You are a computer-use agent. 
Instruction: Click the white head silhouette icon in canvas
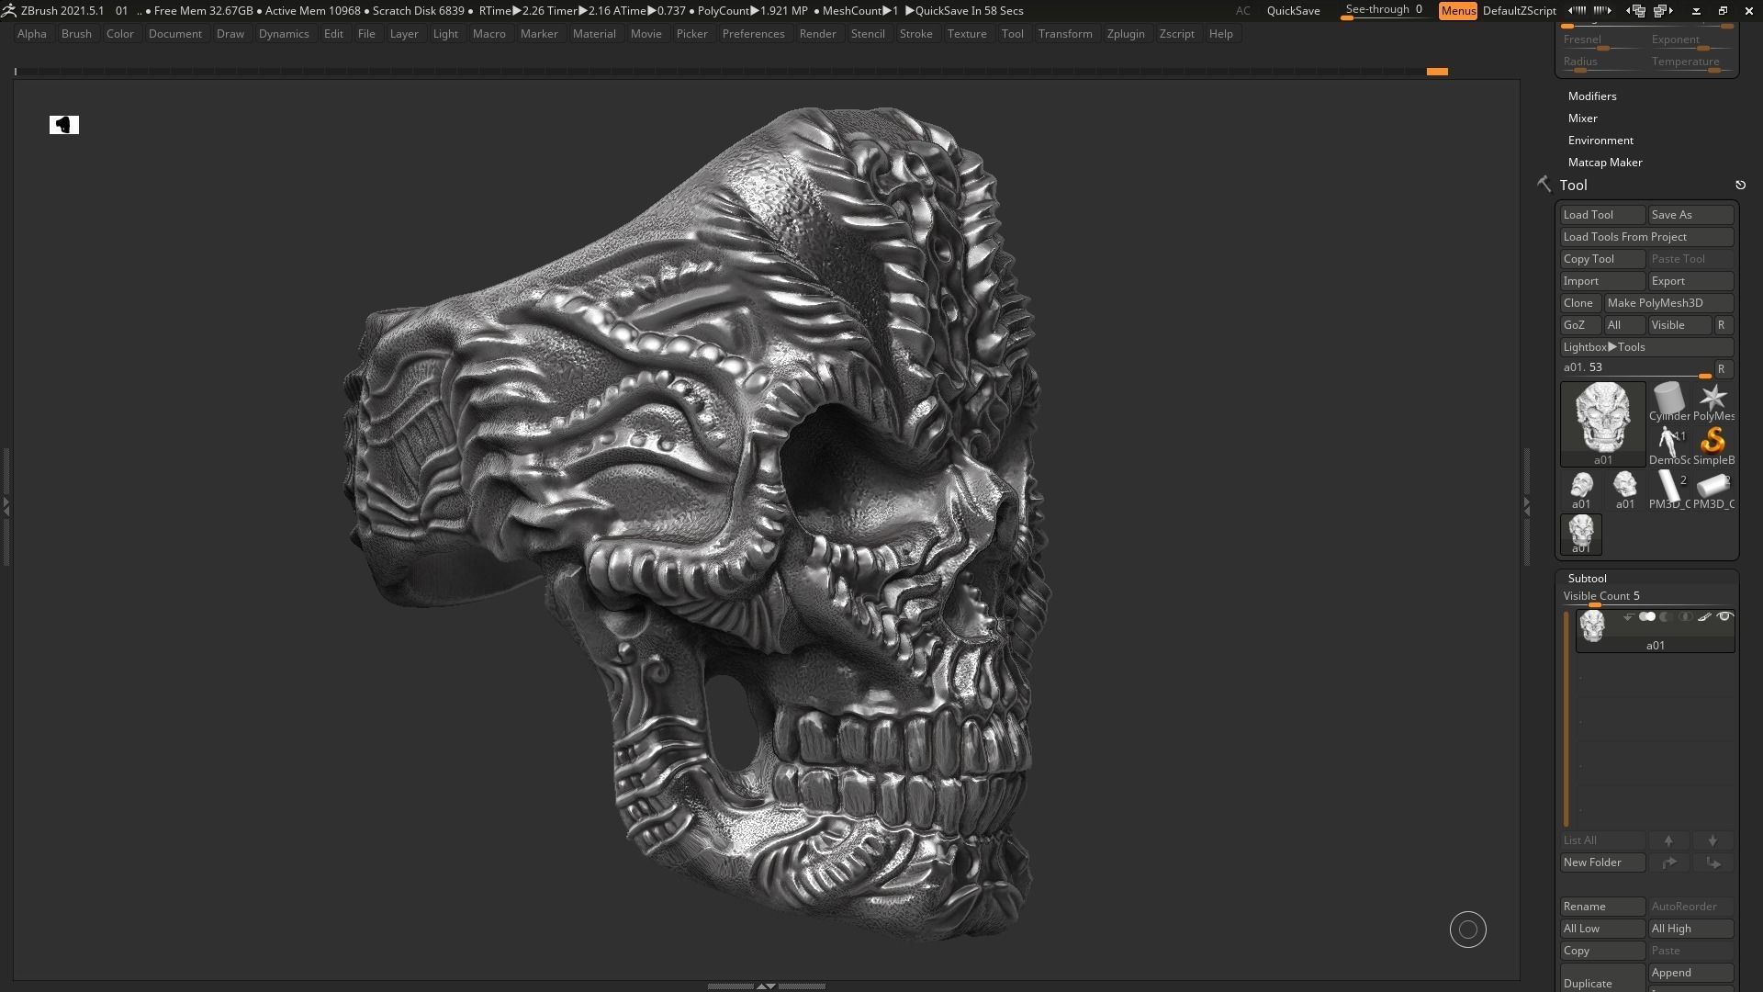(64, 125)
